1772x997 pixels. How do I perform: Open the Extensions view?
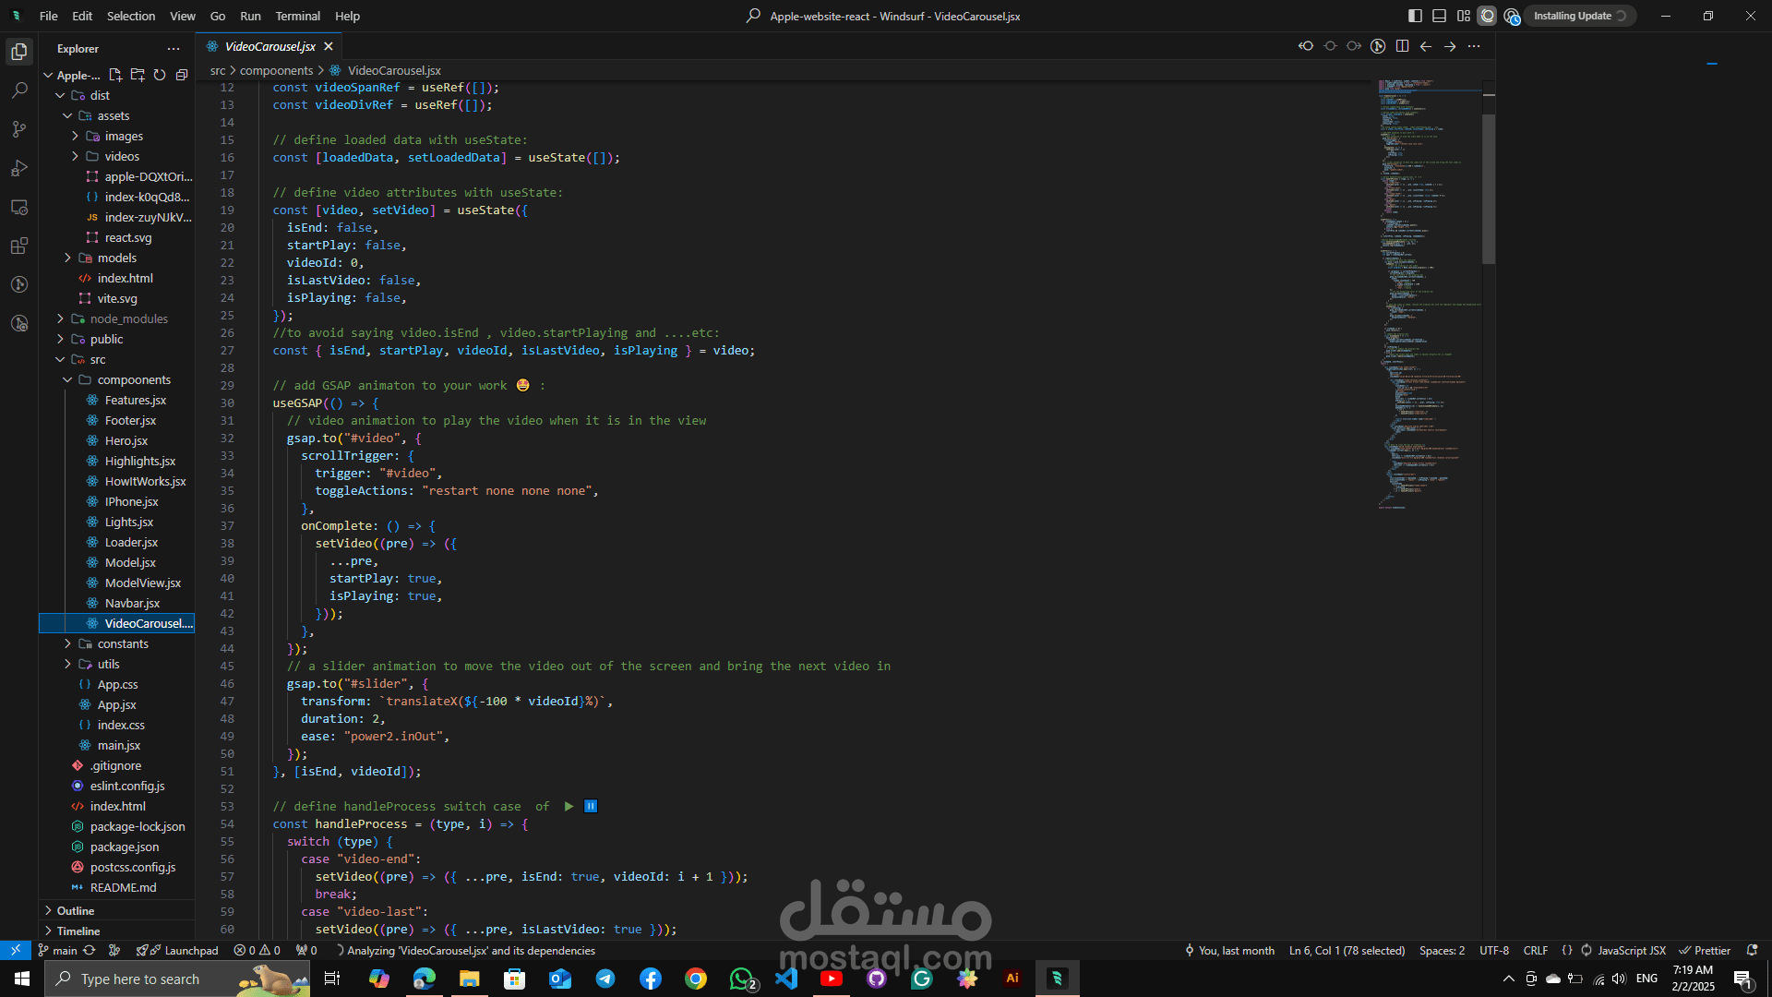coord(19,246)
